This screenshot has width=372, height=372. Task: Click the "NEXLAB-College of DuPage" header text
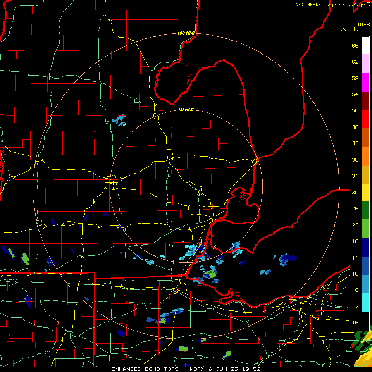(x=330, y=5)
